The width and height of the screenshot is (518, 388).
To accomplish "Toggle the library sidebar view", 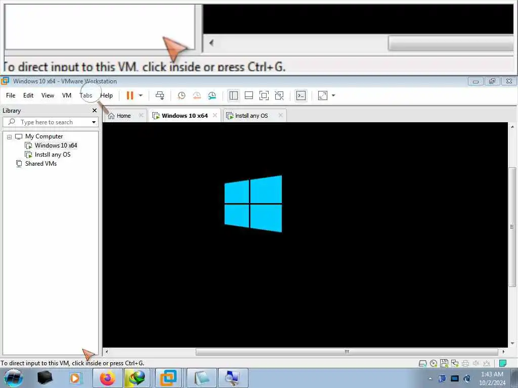I will point(234,95).
